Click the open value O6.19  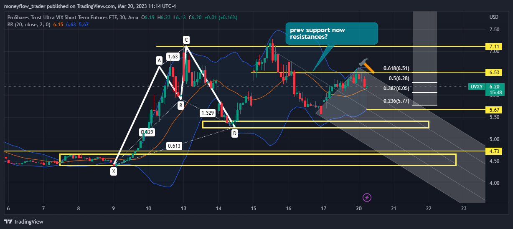148,17
